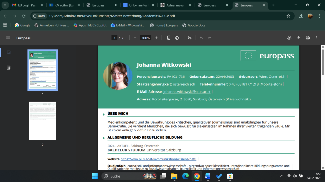
Task: Show hidden icons in system tray
Action: point(282,176)
